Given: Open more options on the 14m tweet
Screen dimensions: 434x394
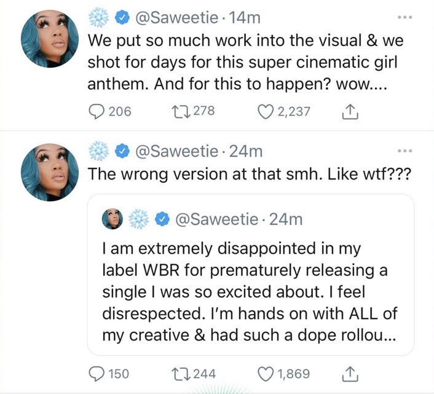Looking at the screenshot, I should click(x=405, y=17).
